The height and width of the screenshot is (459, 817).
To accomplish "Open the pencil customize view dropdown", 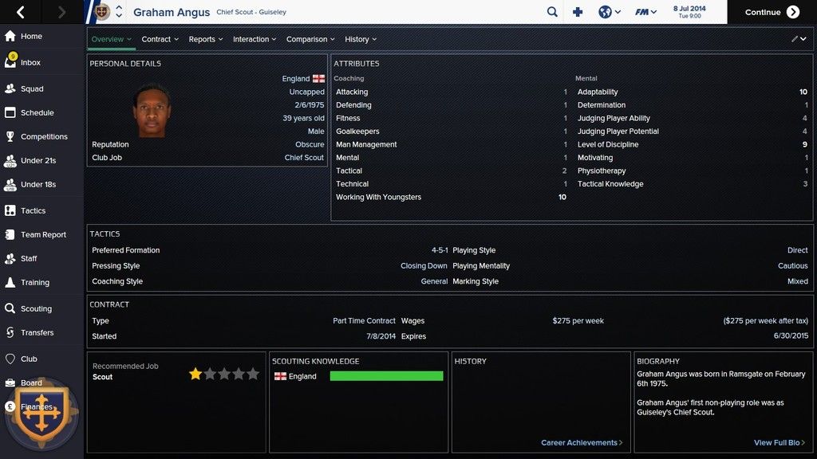I will pyautogui.click(x=798, y=39).
